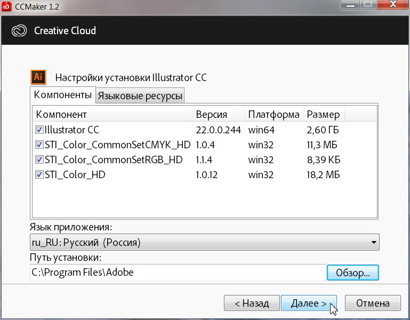
Task: Click version 1.1.4 cell
Action: 204,159
